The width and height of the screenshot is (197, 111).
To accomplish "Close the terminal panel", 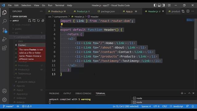I will [x=193, y=93].
